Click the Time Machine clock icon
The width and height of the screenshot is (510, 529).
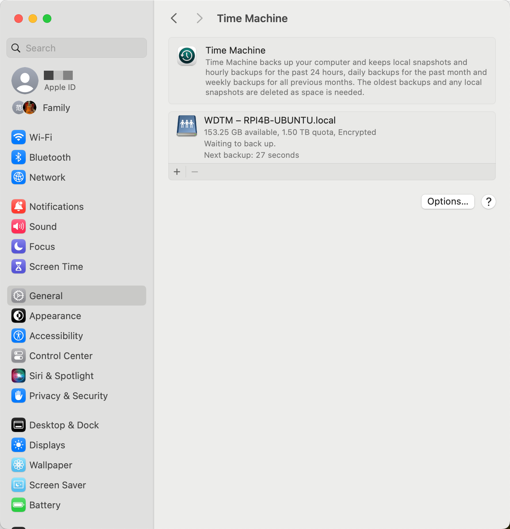point(187,56)
